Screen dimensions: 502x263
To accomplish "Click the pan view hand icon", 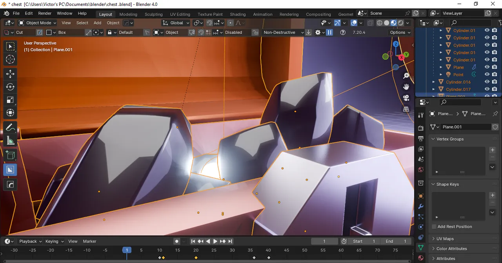I will tap(406, 87).
